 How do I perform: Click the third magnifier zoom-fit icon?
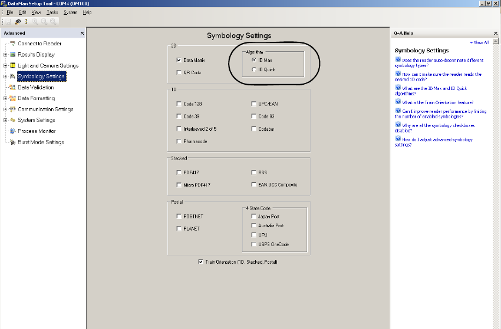(53, 21)
